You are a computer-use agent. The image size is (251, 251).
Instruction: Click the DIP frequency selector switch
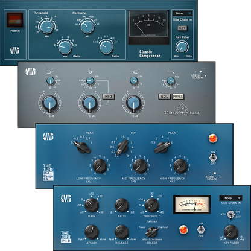(122, 148)
